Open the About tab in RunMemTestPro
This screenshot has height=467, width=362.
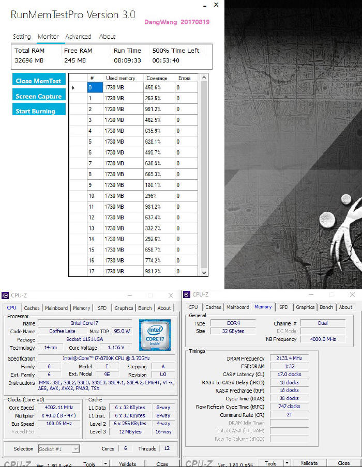[107, 37]
